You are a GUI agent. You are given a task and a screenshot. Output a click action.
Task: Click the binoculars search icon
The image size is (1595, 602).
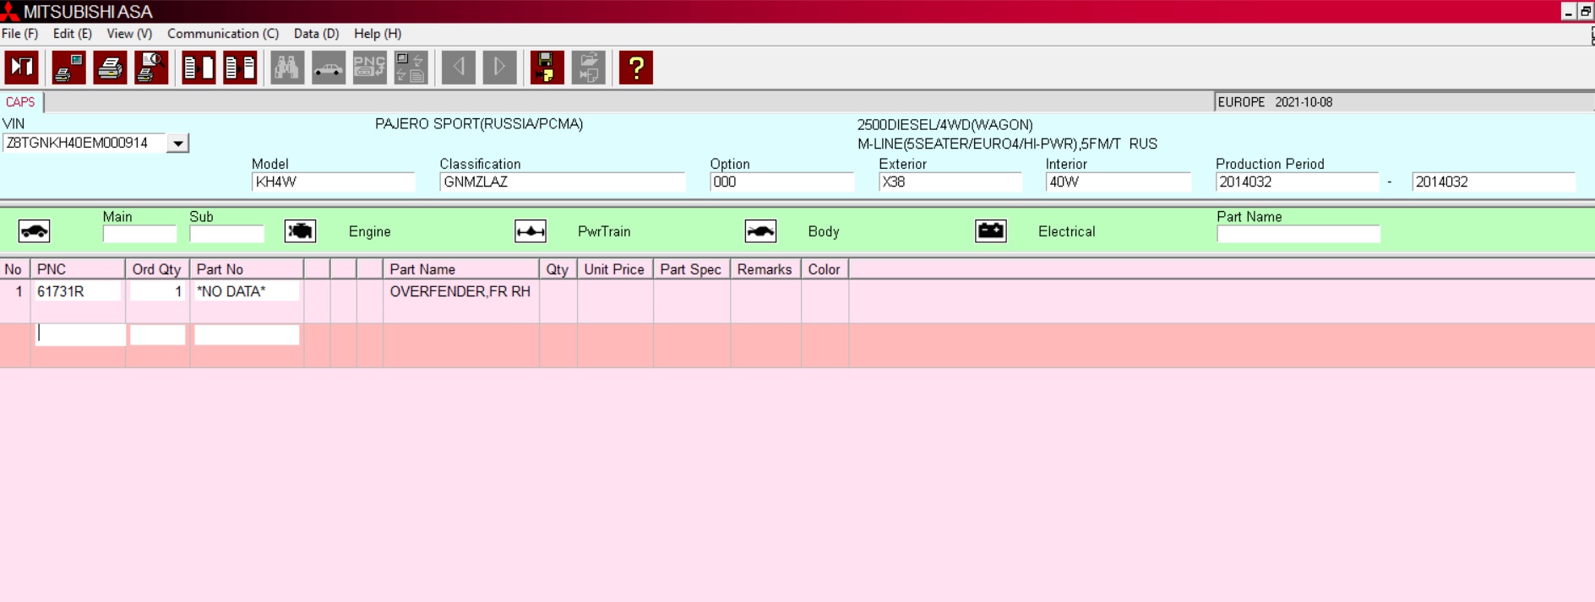pos(287,68)
